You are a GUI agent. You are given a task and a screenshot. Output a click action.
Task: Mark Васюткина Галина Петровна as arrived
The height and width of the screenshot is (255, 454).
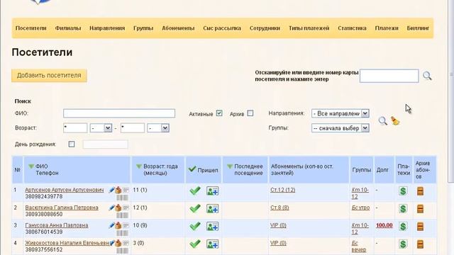tap(195, 208)
